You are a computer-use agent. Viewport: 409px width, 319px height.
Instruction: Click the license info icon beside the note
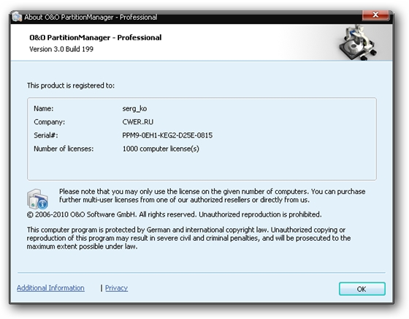pos(37,199)
